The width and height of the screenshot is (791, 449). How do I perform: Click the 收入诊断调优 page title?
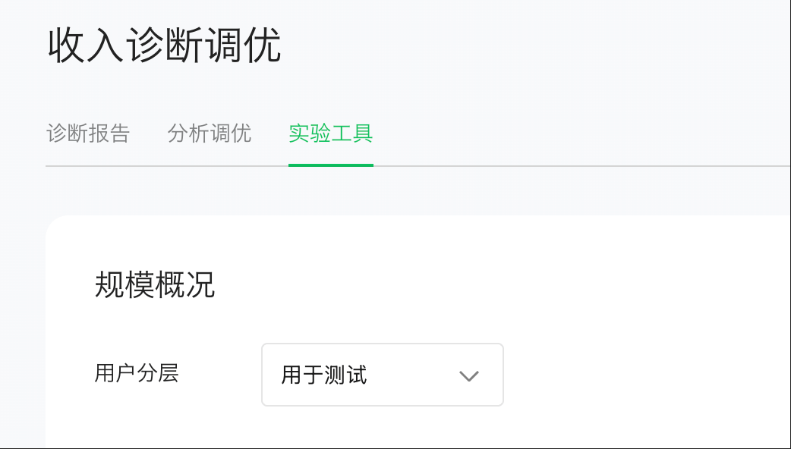(x=165, y=46)
